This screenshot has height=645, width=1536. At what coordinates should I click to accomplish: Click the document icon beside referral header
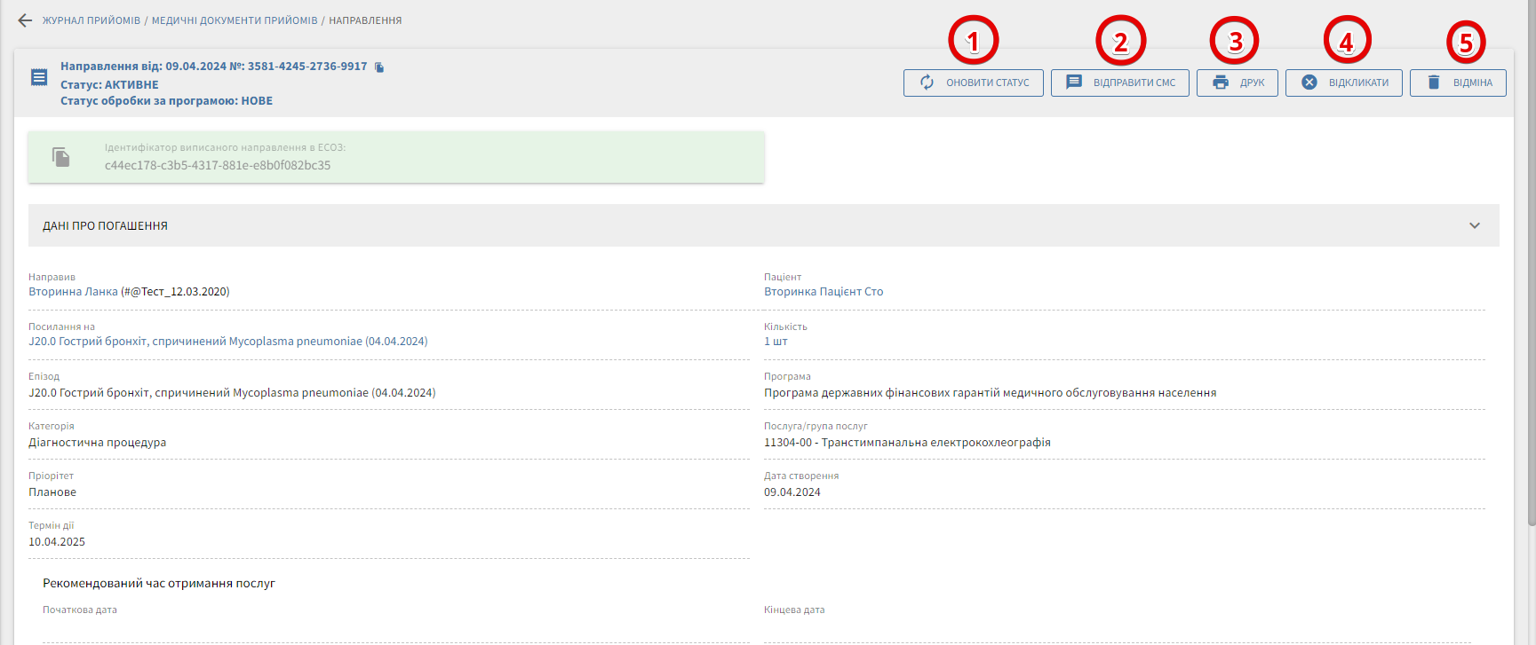pyautogui.click(x=39, y=77)
